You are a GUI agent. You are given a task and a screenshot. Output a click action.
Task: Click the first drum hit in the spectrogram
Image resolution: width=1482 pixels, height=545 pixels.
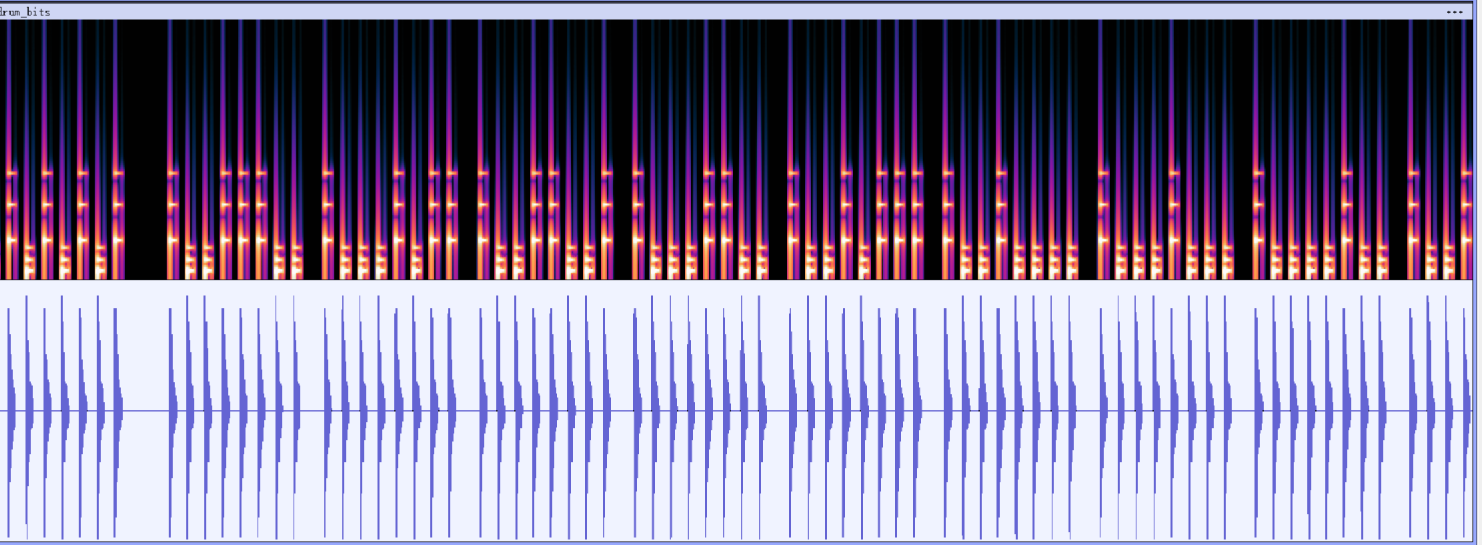(9, 200)
